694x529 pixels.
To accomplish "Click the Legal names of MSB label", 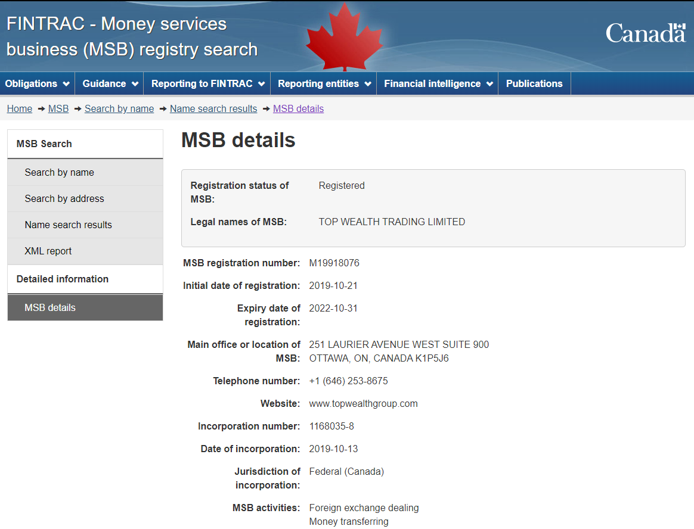I will tap(238, 222).
